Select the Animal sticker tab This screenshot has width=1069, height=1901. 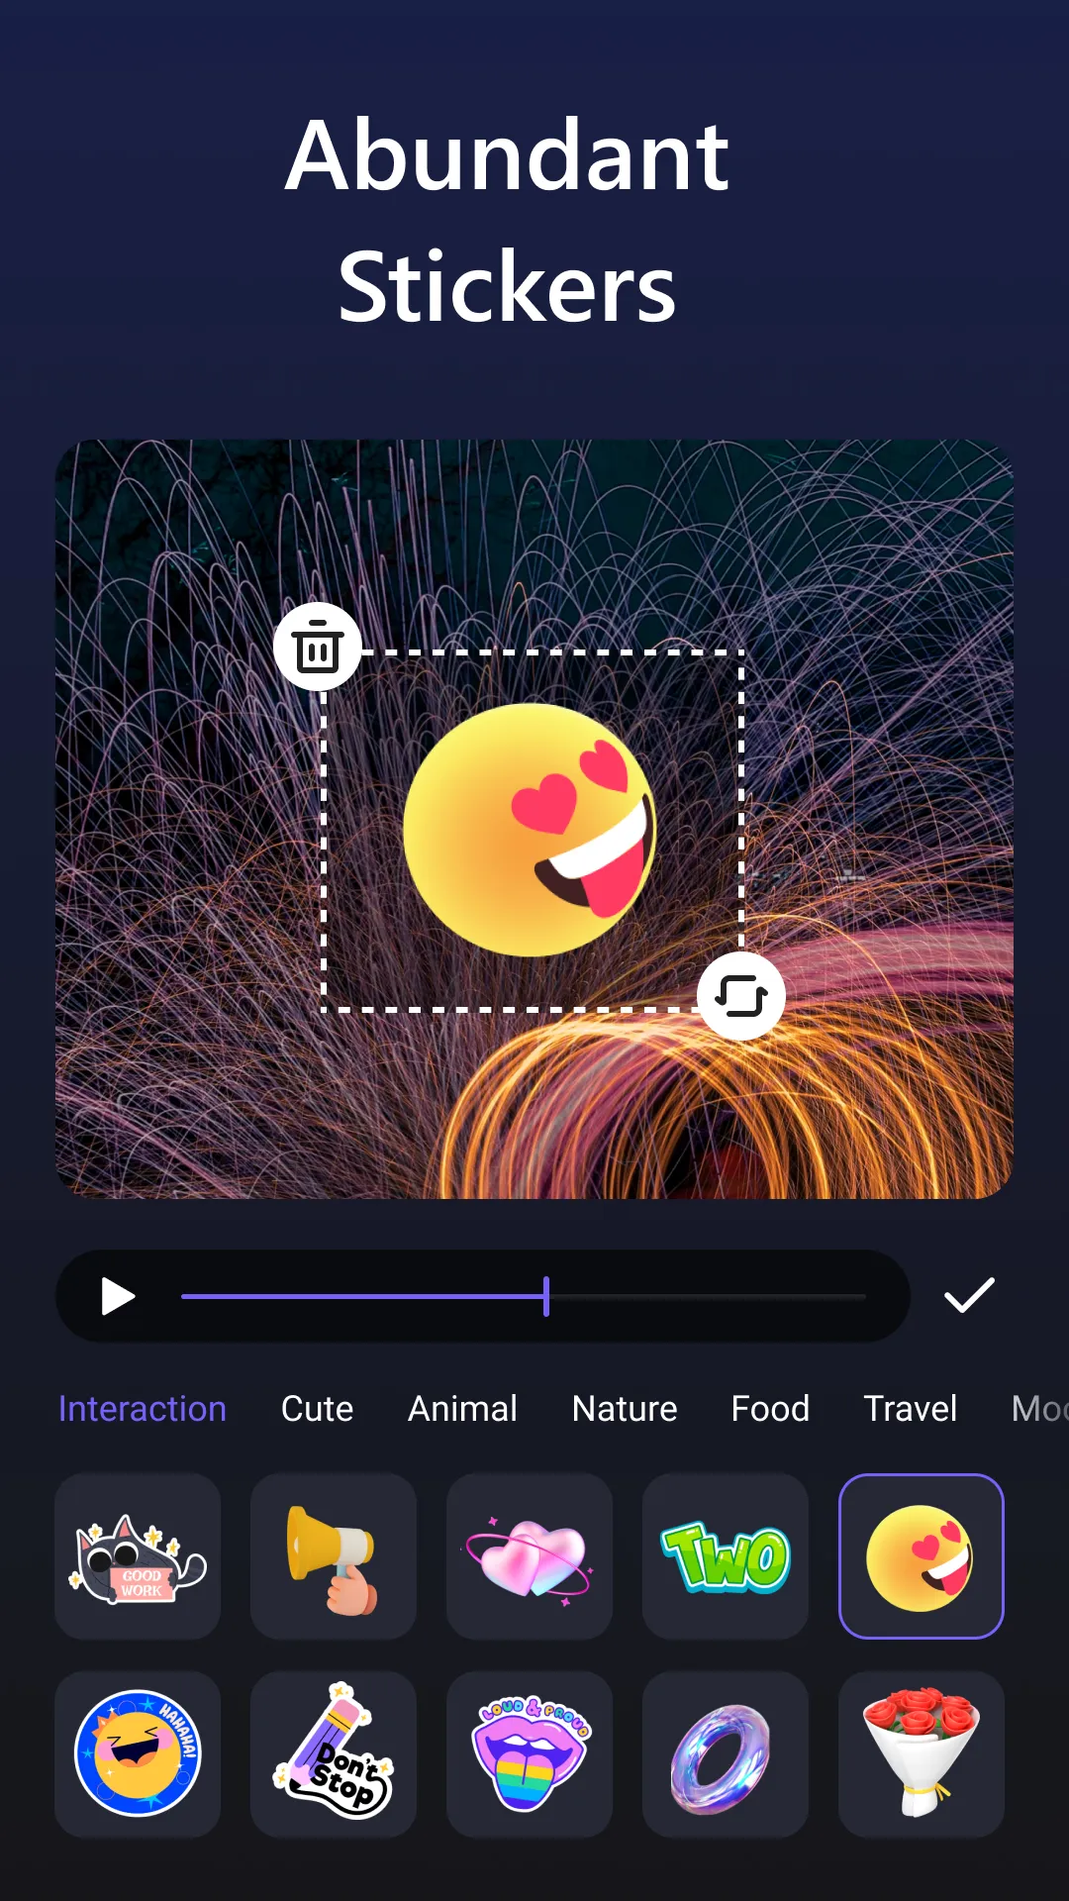point(462,1408)
